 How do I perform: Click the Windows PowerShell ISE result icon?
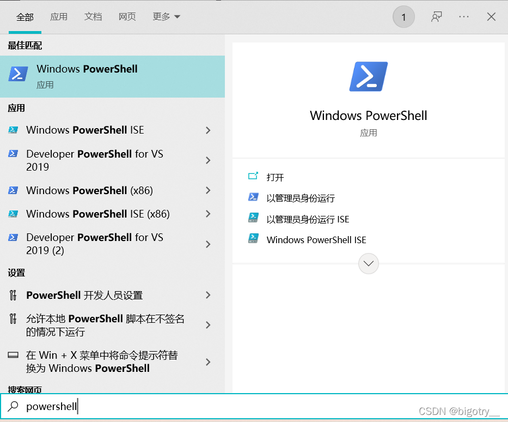click(13, 130)
